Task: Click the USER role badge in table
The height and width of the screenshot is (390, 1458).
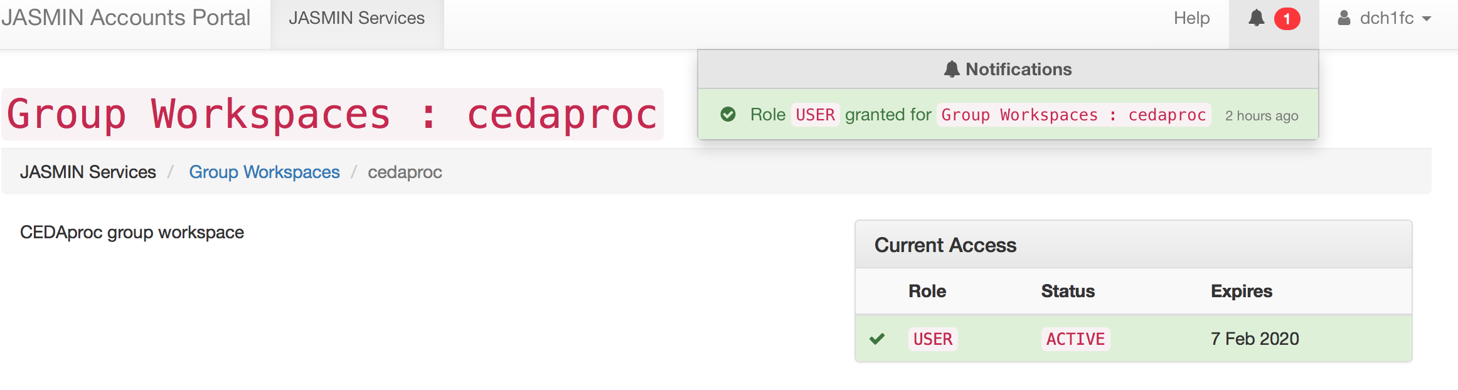Action: 932,339
